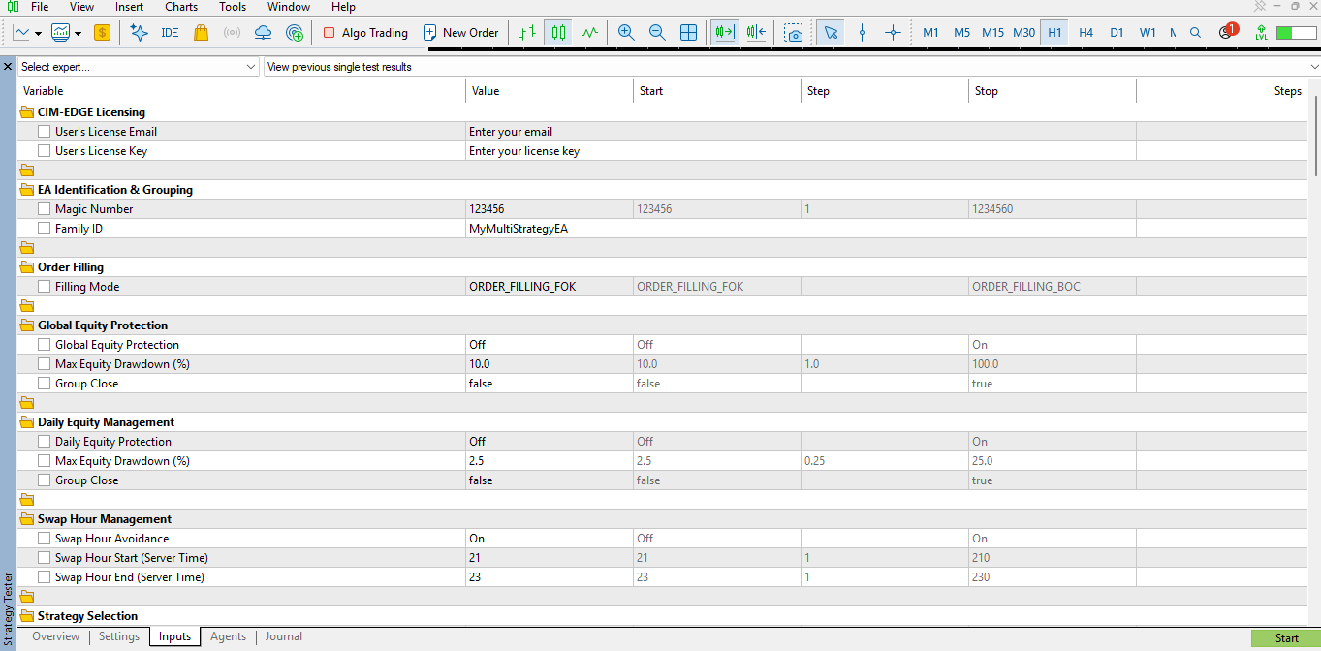Close the Strategy Tester panel X
The width and height of the screenshot is (1321, 651).
pyautogui.click(x=8, y=67)
